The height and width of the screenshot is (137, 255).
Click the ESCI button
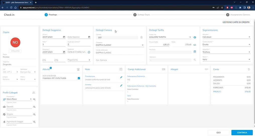click(x=218, y=132)
